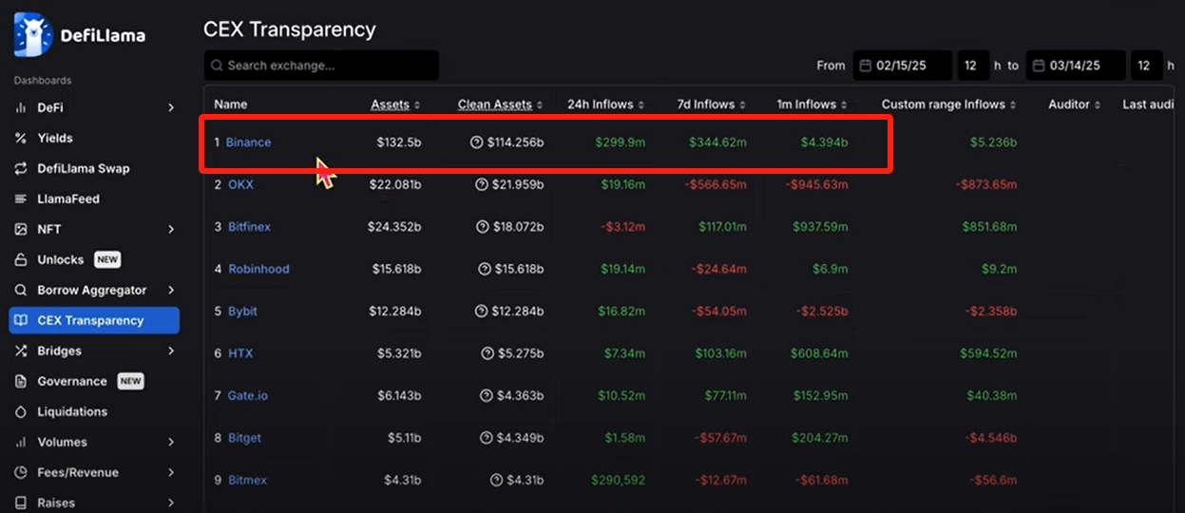1185x513 pixels.
Task: Click the Unlocks padlock icon
Action: (21, 259)
